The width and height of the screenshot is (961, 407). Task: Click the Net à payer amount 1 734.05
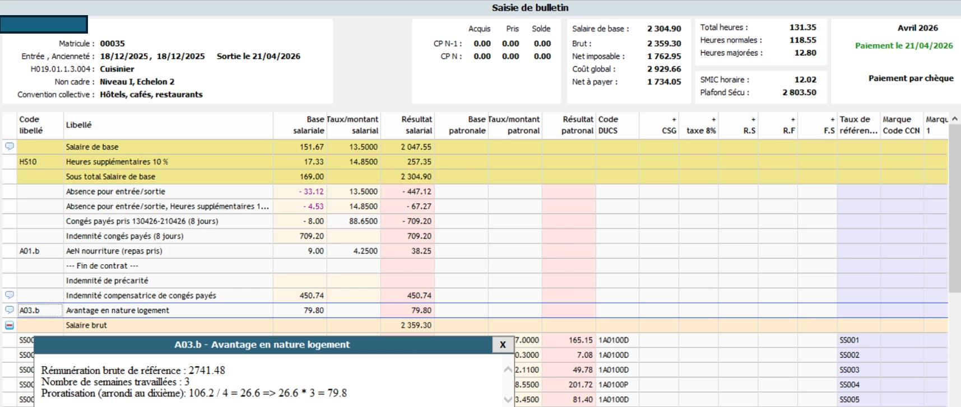tap(664, 81)
